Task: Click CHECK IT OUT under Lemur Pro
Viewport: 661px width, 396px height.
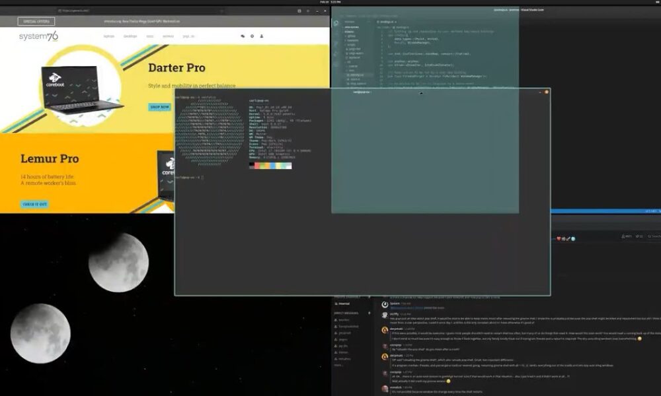Action: click(x=34, y=204)
